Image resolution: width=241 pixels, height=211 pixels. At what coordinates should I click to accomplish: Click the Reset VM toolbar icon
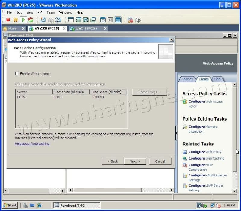point(31,20)
